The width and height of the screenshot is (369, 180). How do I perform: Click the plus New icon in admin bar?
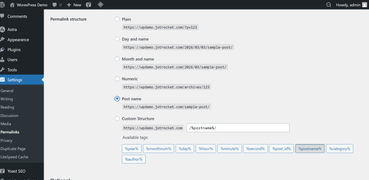pyautogui.click(x=69, y=5)
